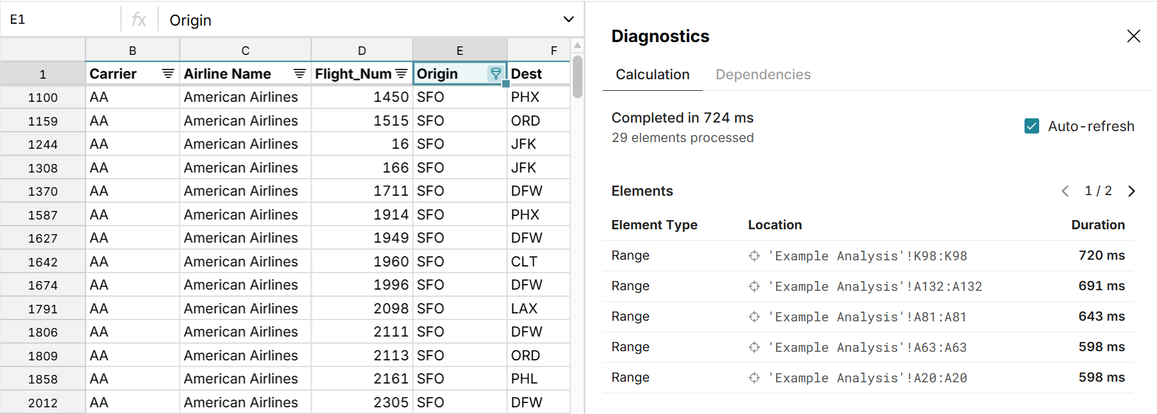Screen dimensions: 1157x414
Task: Click the 'Example Analysis'!K98:K98 location link
Action: coord(868,256)
